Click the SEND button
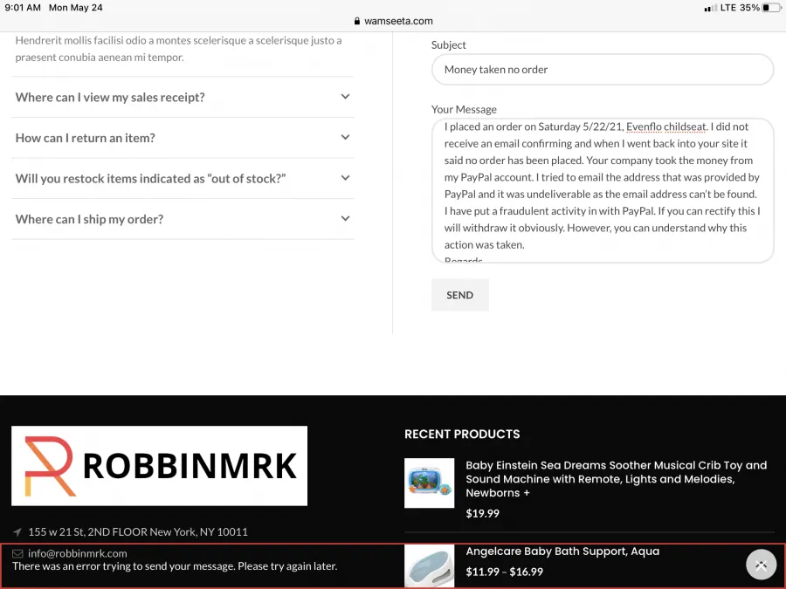Screen dimensions: 786x589 coord(459,295)
